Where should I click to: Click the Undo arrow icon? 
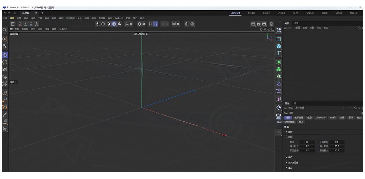coord(5,13)
